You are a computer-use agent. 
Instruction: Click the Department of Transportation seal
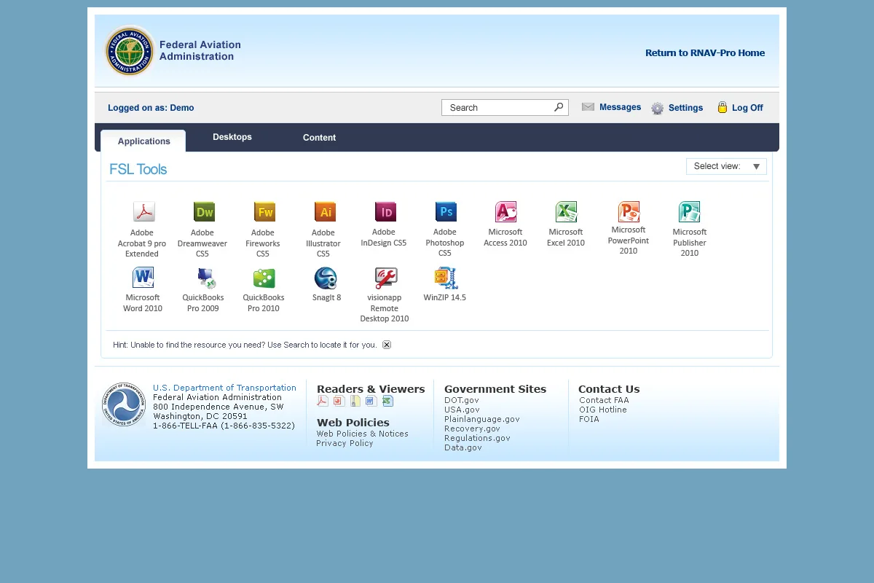[124, 404]
